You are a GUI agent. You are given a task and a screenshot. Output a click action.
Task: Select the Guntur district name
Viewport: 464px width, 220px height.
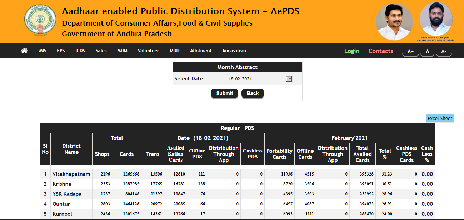pos(61,204)
